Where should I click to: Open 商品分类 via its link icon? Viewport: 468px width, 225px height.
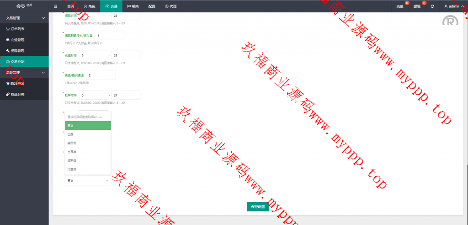coord(7,94)
